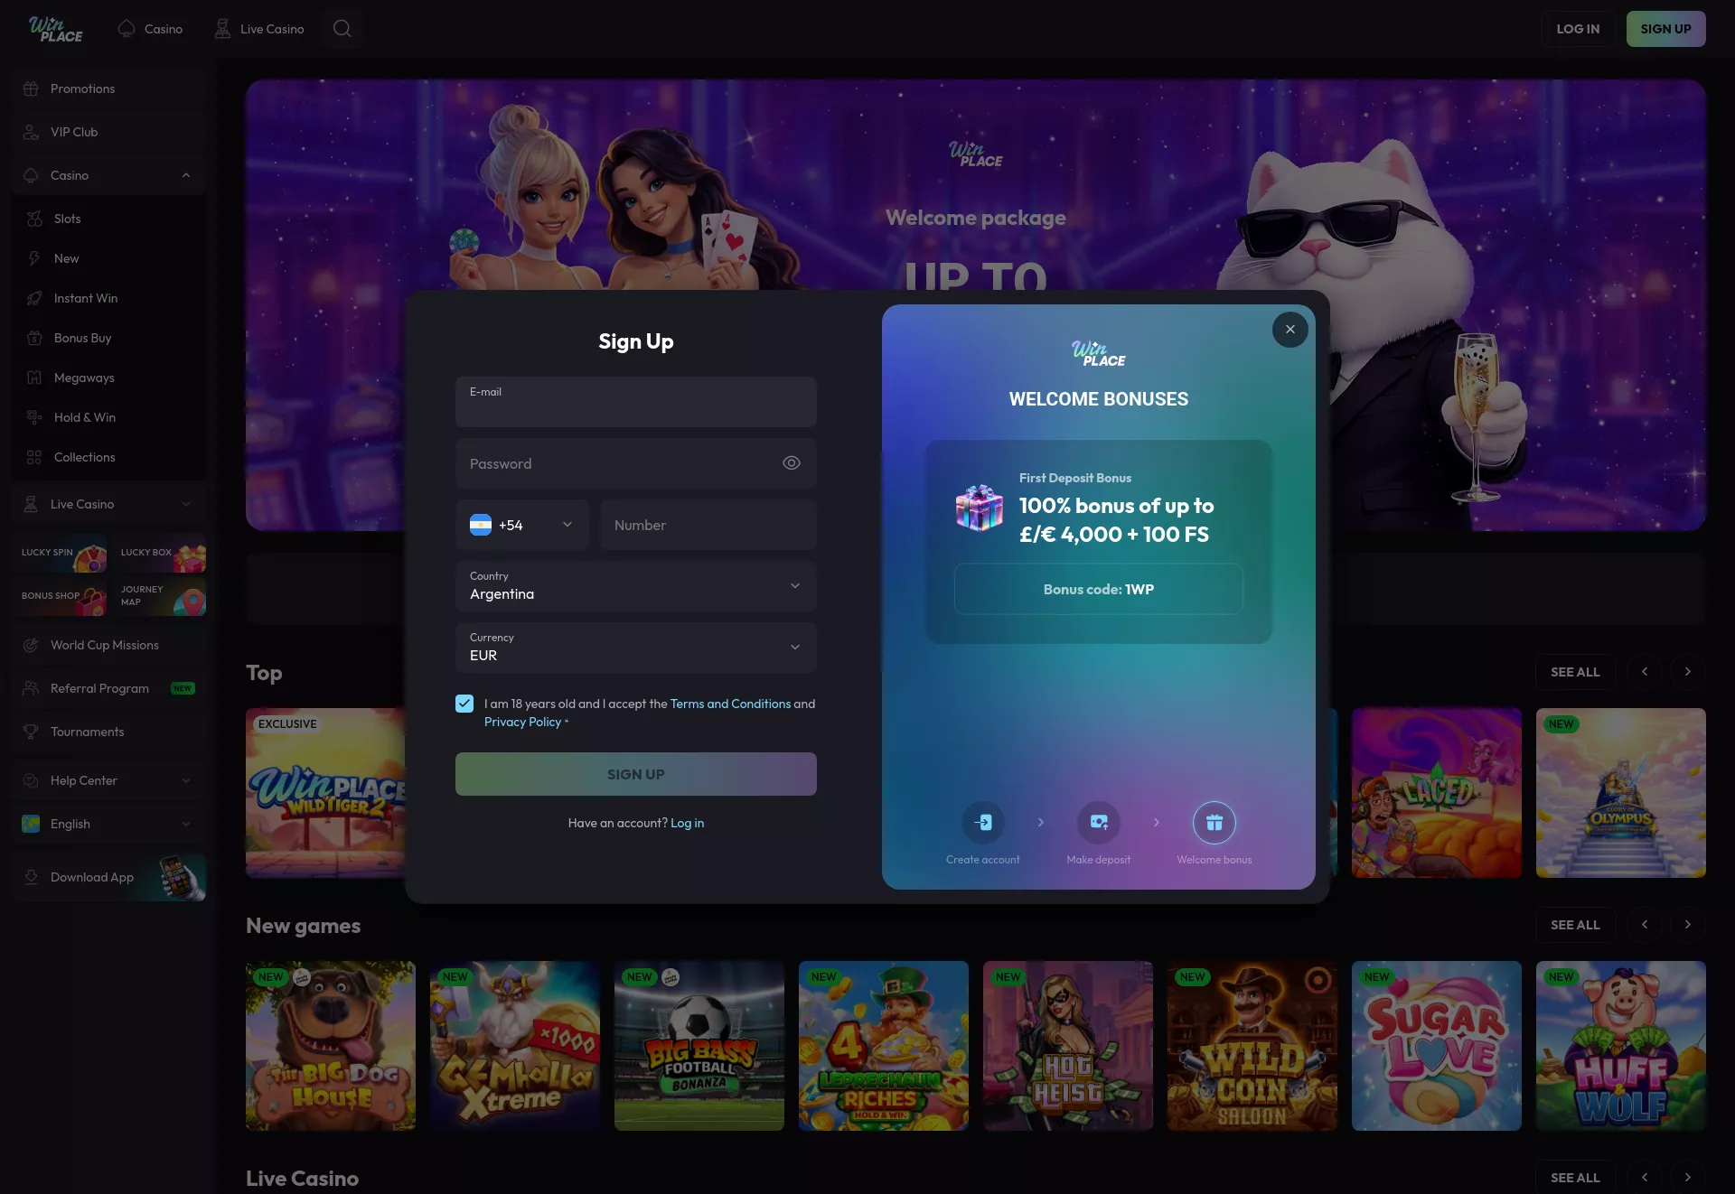This screenshot has width=1735, height=1194.
Task: Open the Live Casino tab in top navigation
Action: tap(259, 29)
